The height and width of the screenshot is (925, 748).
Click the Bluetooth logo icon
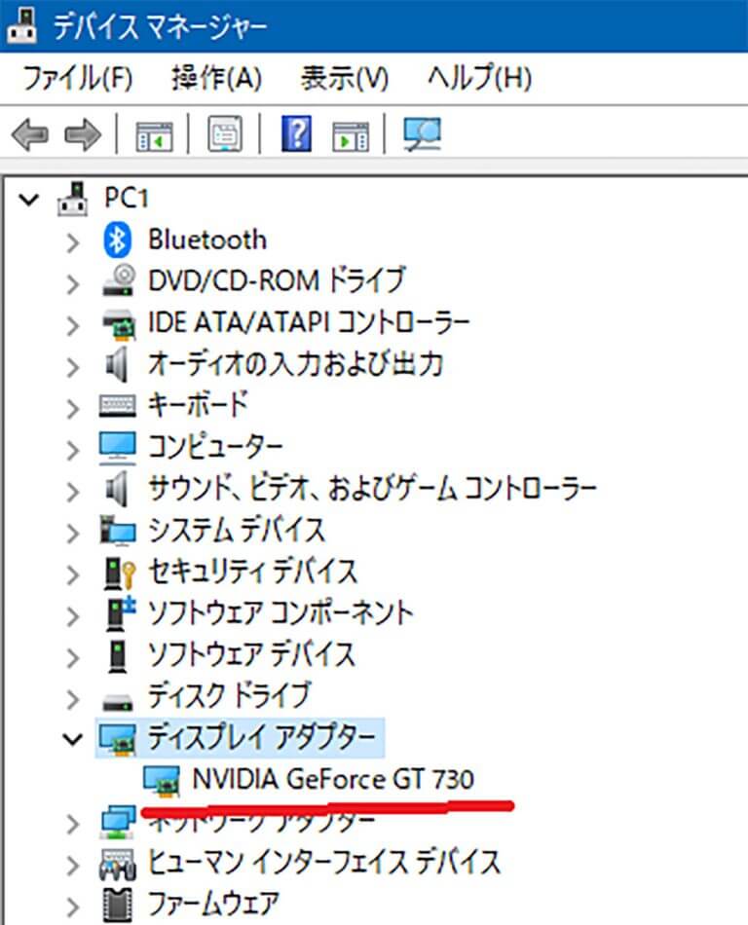[118, 240]
